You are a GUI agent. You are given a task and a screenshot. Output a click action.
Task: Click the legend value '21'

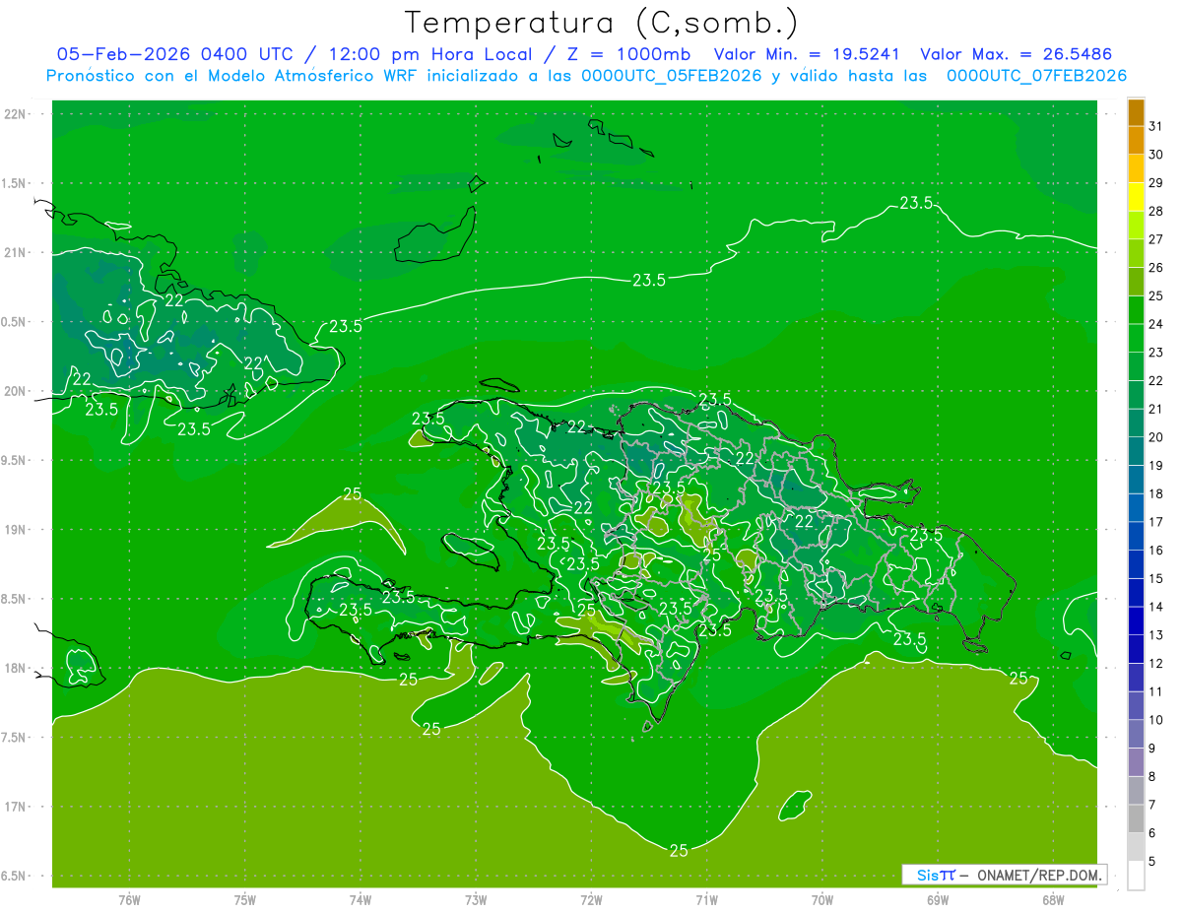[1155, 409]
